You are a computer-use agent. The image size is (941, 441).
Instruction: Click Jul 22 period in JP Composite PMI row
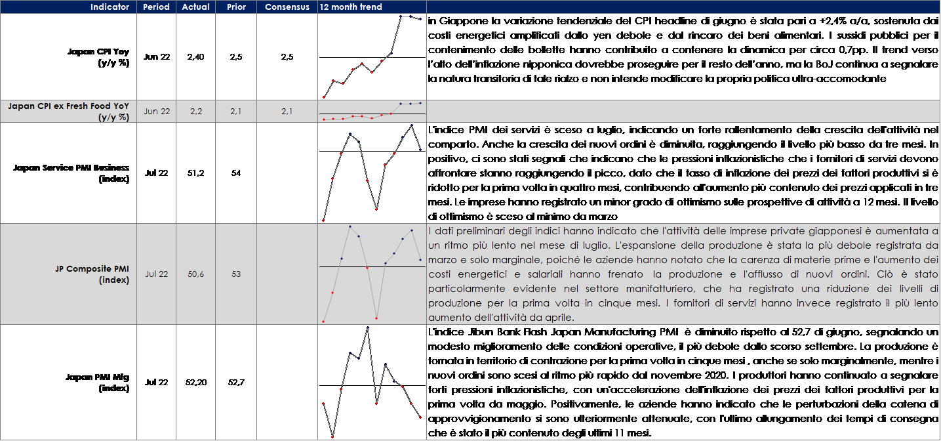[x=157, y=274]
